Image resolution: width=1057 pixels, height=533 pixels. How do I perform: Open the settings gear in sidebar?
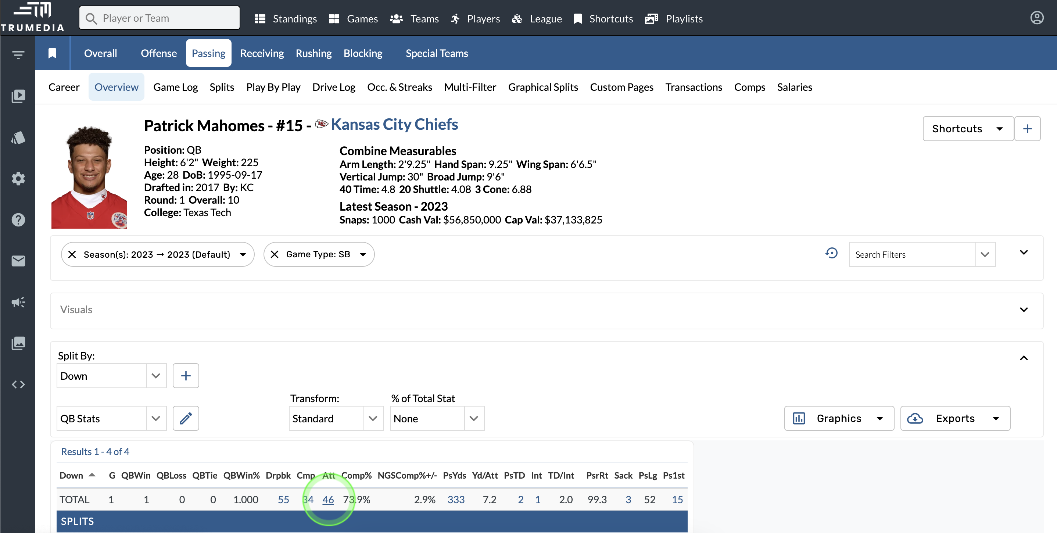18,179
